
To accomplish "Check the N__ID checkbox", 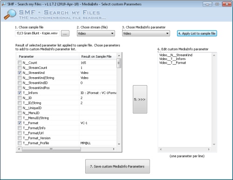I will [20, 98].
